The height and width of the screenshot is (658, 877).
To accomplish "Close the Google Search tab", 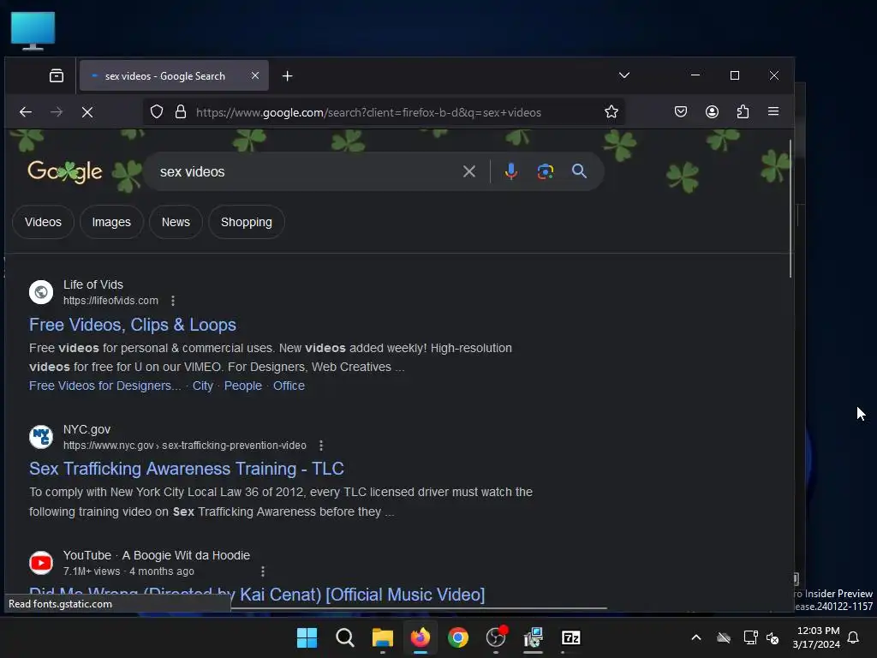I will click(x=254, y=75).
